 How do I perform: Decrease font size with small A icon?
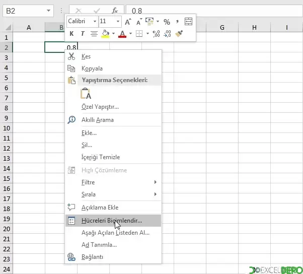pos(139,22)
